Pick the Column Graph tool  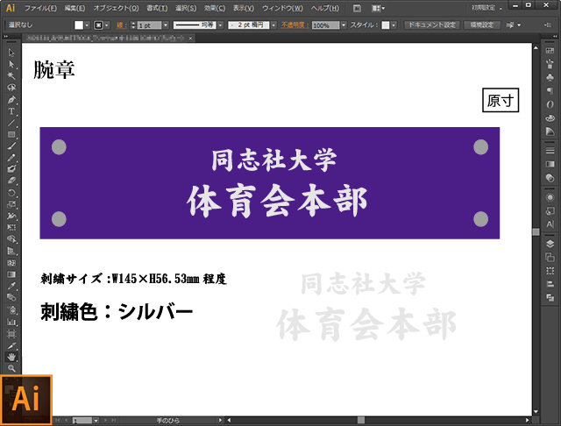tap(11, 322)
